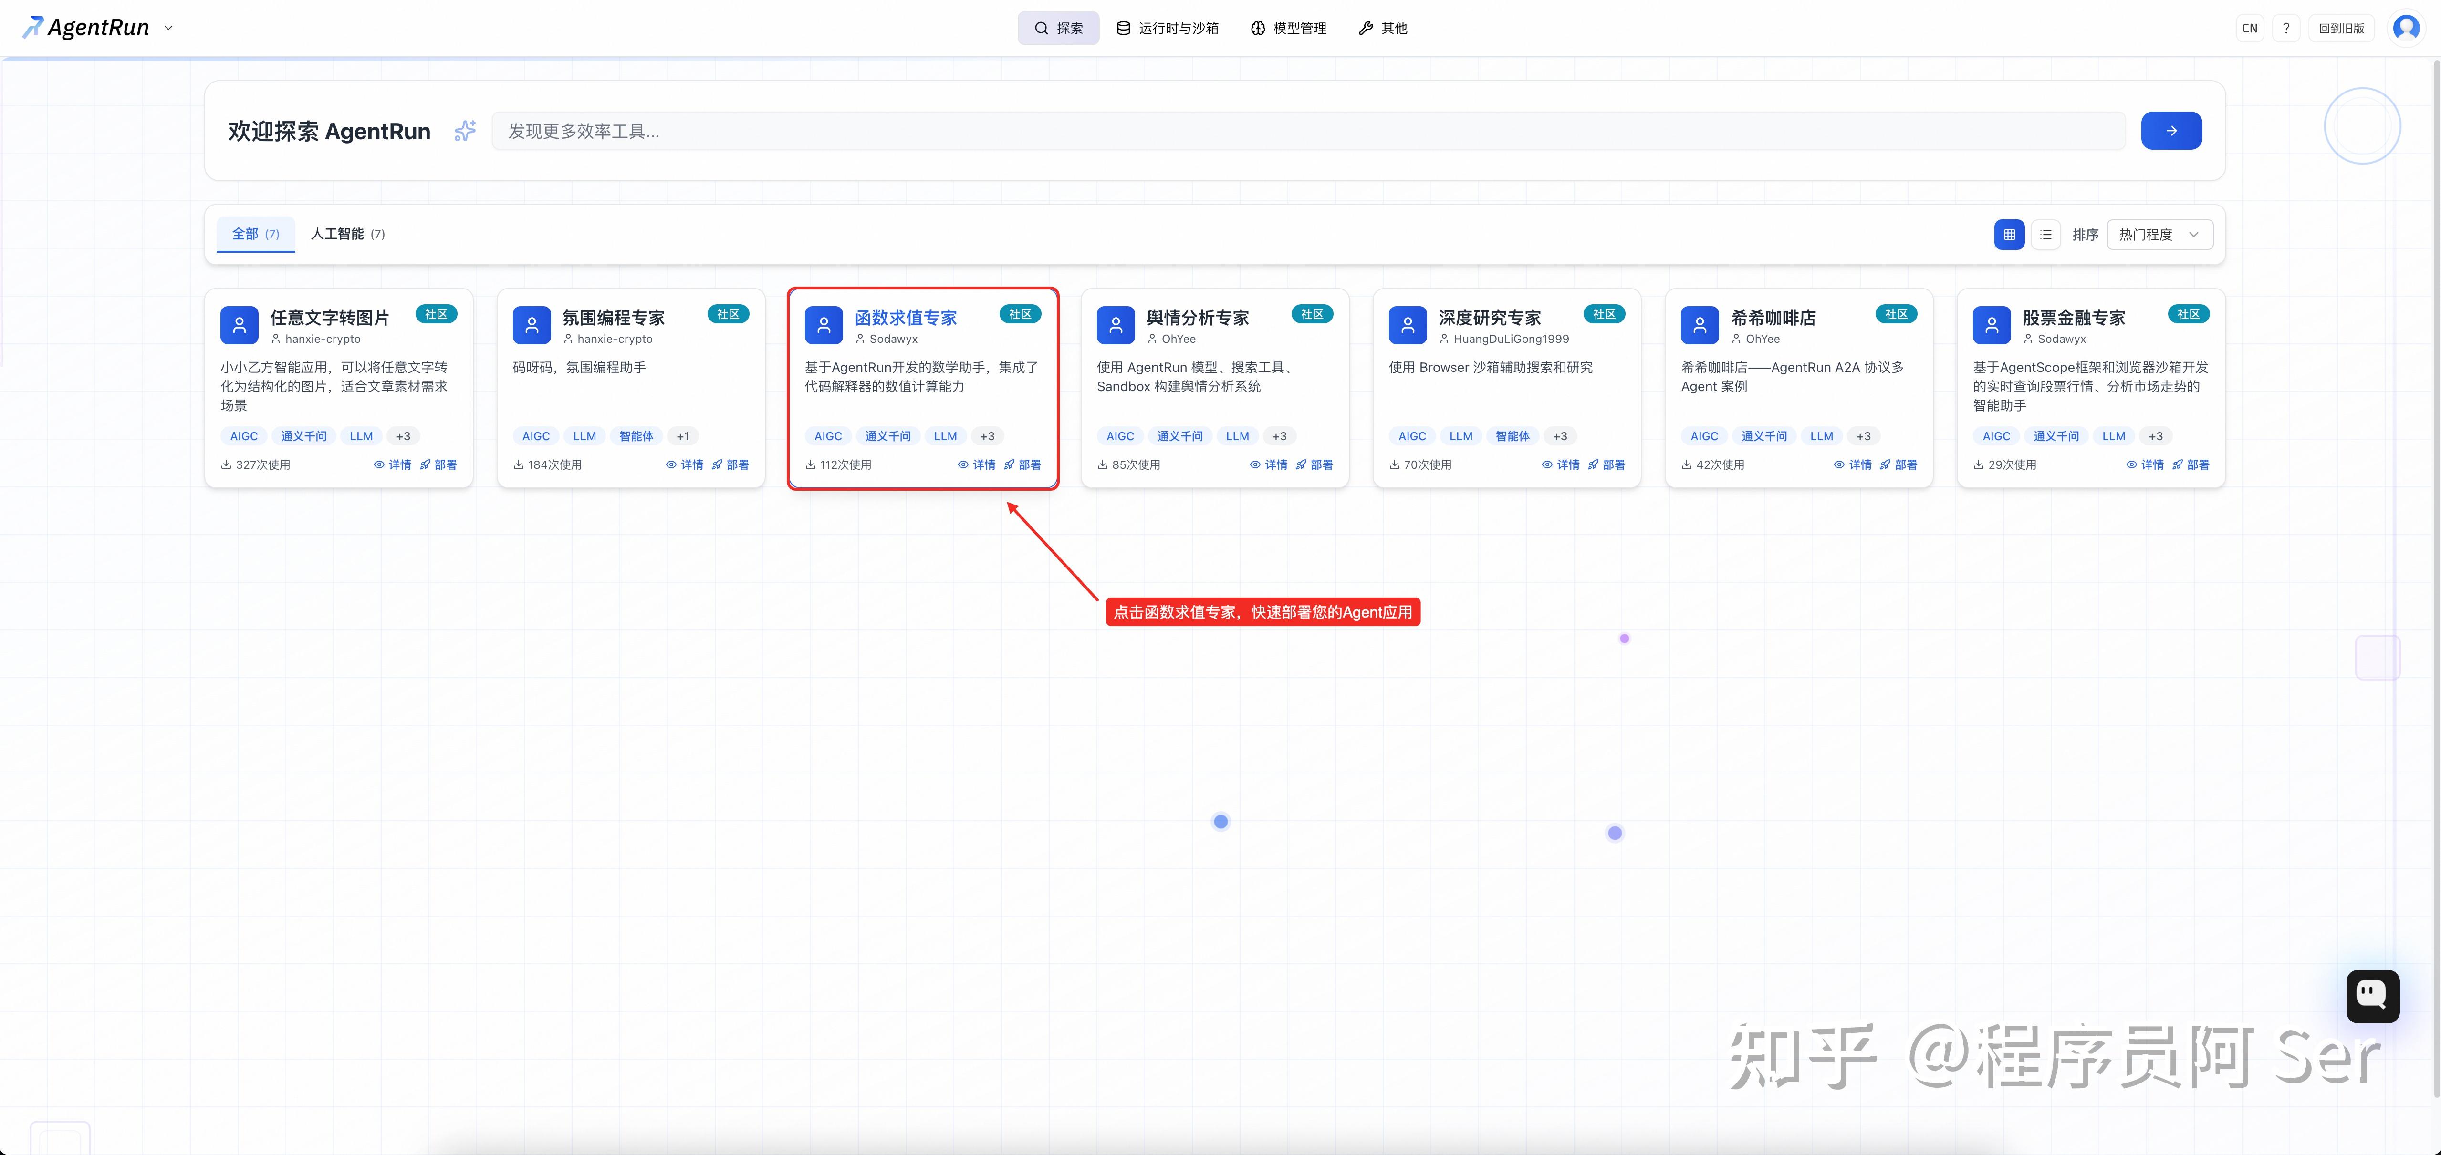
Task: Open the 运行时与沙箱 menu
Action: tap(1168, 29)
